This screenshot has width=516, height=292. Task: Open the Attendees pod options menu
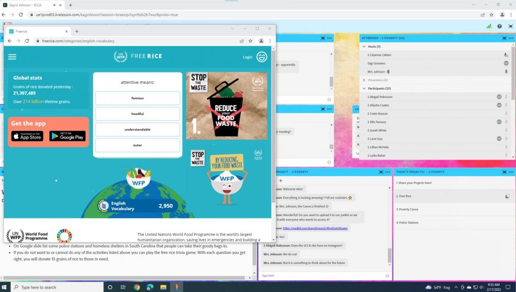[x=511, y=38]
